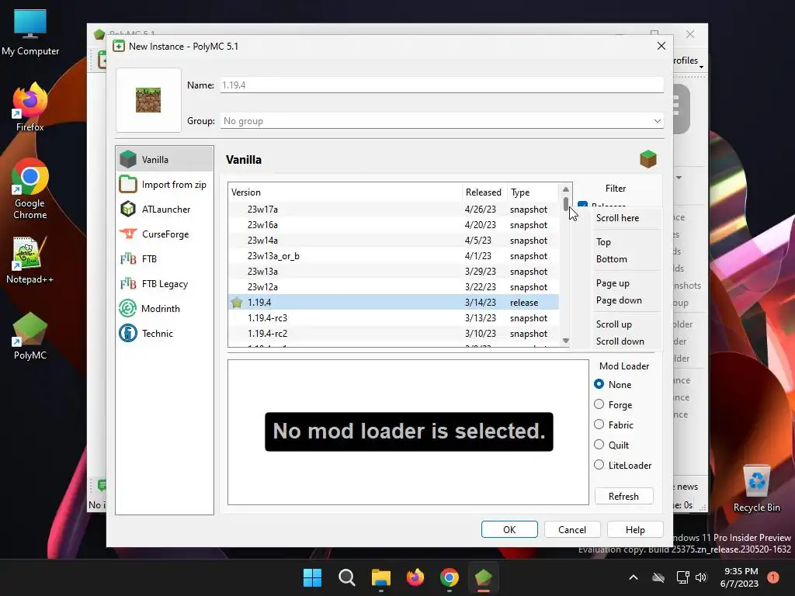795x596 pixels.
Task: Click the instance Name input field
Action: click(442, 85)
